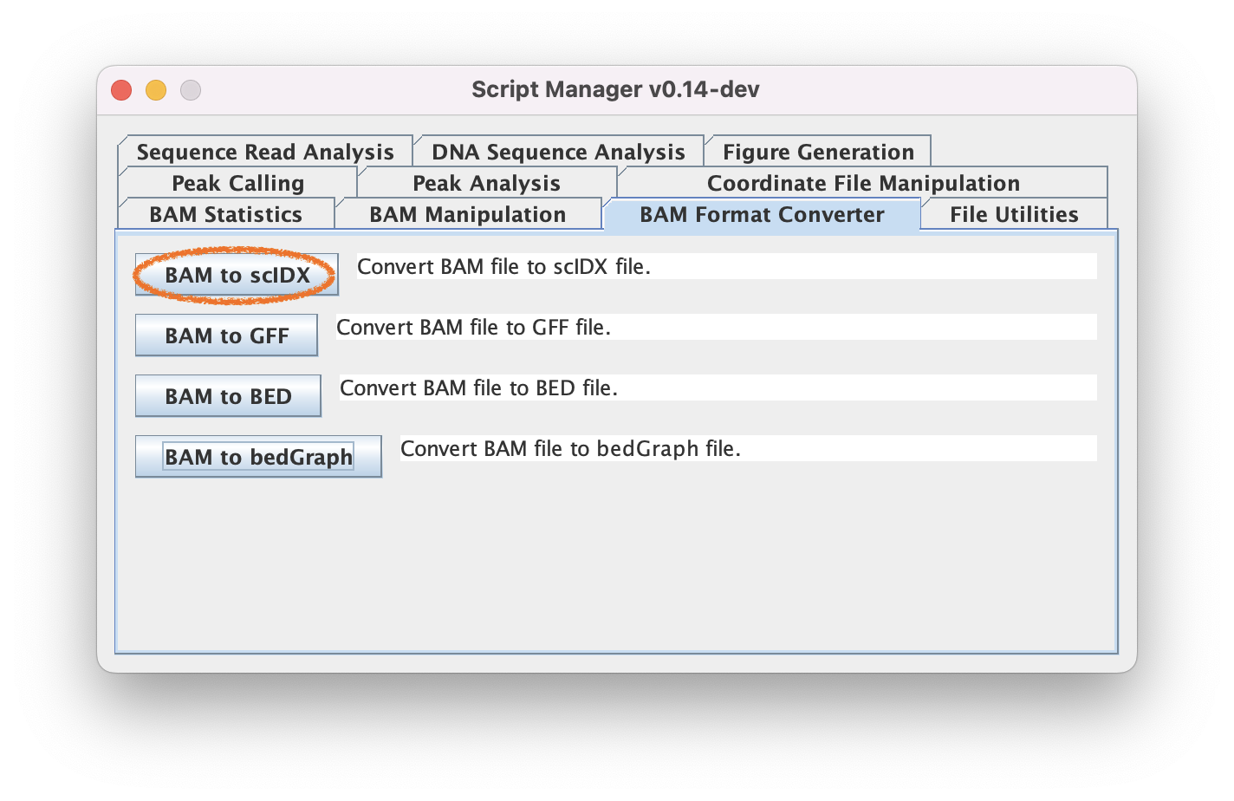Launch the BAM to scIDX converter

pos(237,276)
